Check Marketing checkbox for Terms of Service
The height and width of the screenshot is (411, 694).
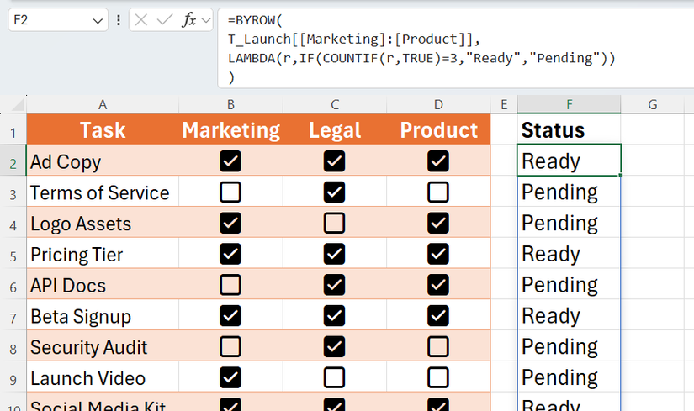230,192
